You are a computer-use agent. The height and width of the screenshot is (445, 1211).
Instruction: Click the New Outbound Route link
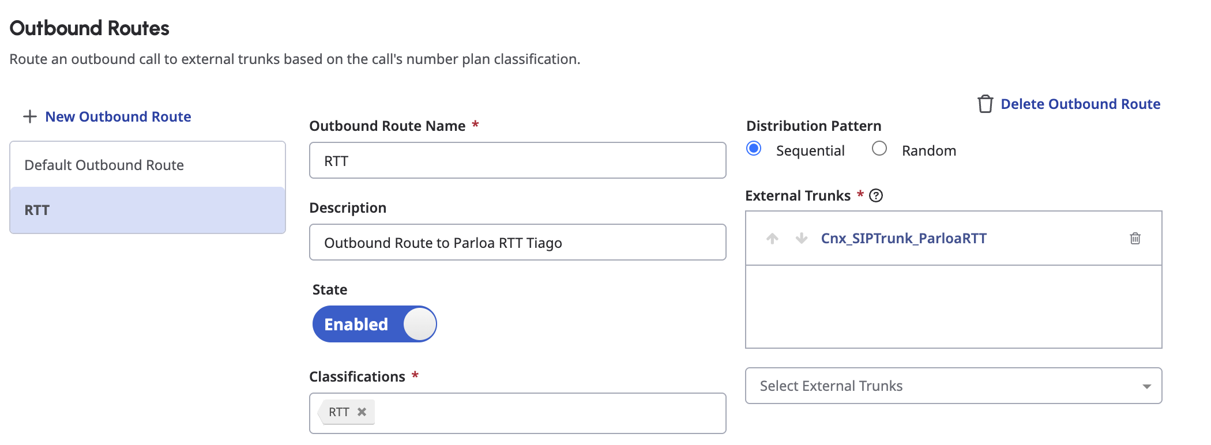coord(118,117)
